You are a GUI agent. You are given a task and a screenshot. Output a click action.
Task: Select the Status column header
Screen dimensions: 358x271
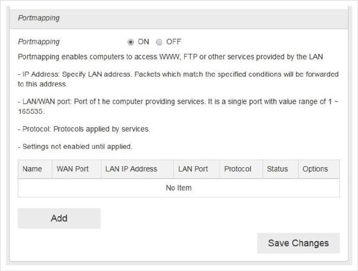tap(277, 169)
